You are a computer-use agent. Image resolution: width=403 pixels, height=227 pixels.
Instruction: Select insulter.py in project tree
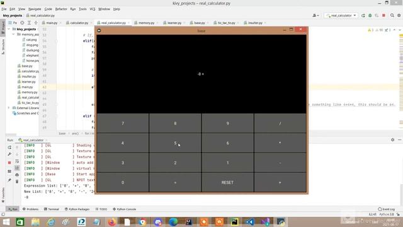pyautogui.click(x=29, y=76)
